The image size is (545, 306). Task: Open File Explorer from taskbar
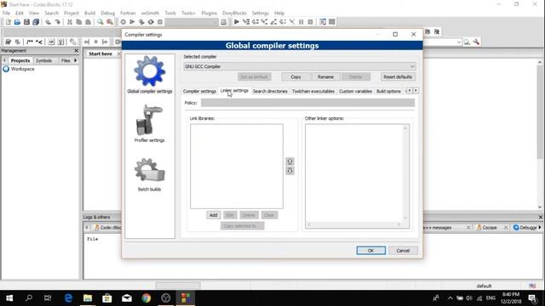click(x=88, y=298)
